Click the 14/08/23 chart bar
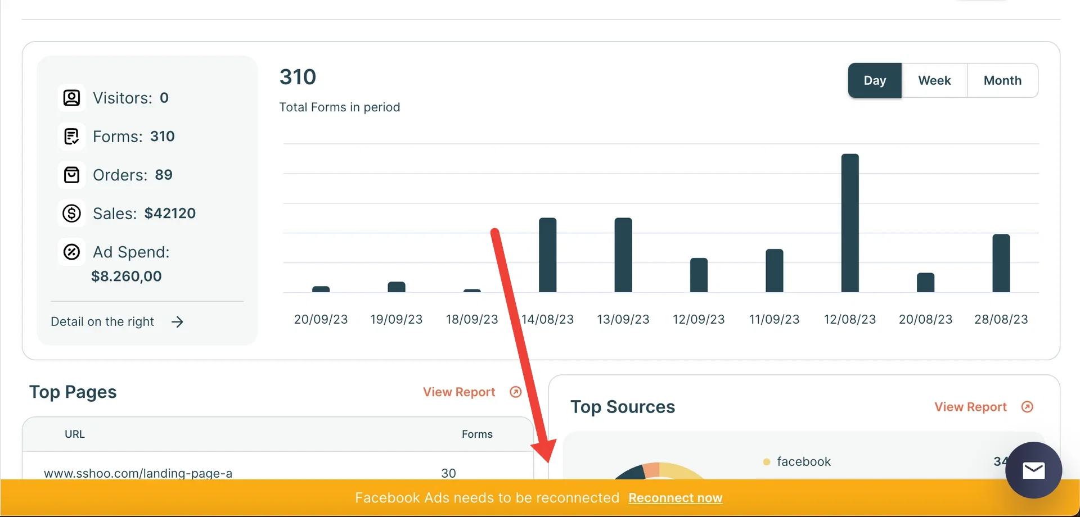1080x517 pixels. [x=547, y=255]
